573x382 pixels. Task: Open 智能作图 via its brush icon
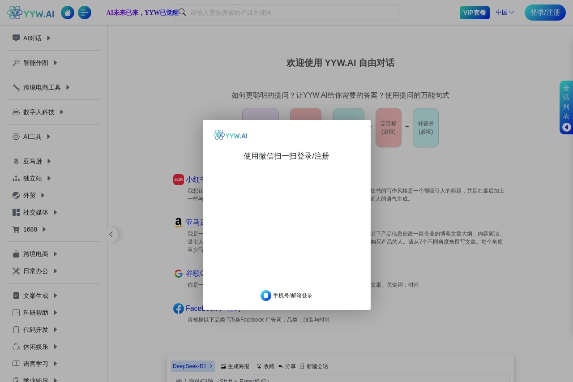pyautogui.click(x=16, y=63)
